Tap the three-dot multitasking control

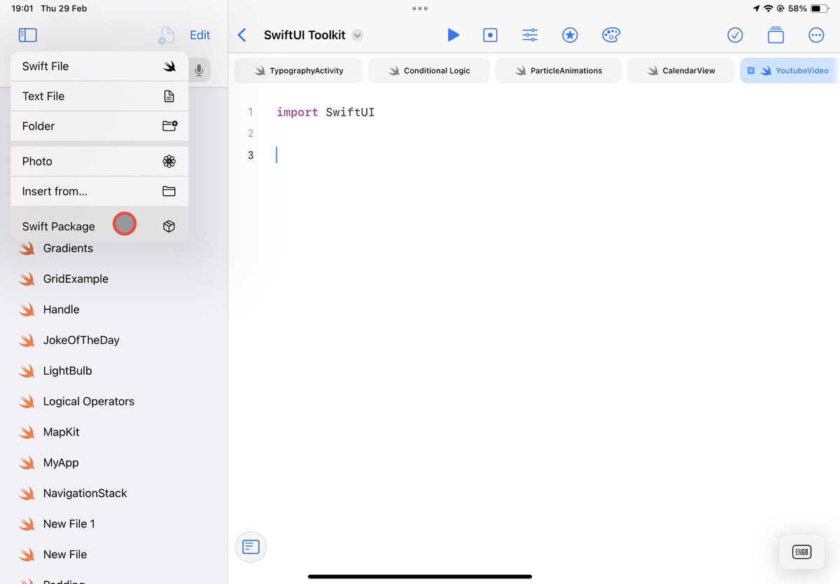[x=420, y=8]
